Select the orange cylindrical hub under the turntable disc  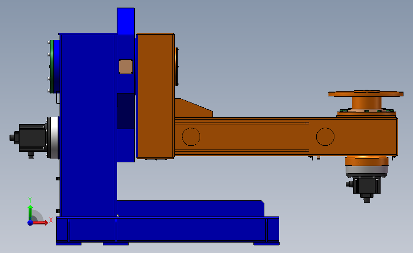[x=367, y=103]
